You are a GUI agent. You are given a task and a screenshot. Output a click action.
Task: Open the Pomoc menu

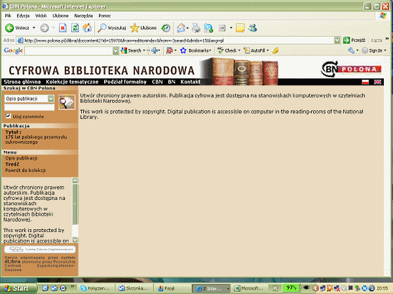click(x=105, y=16)
